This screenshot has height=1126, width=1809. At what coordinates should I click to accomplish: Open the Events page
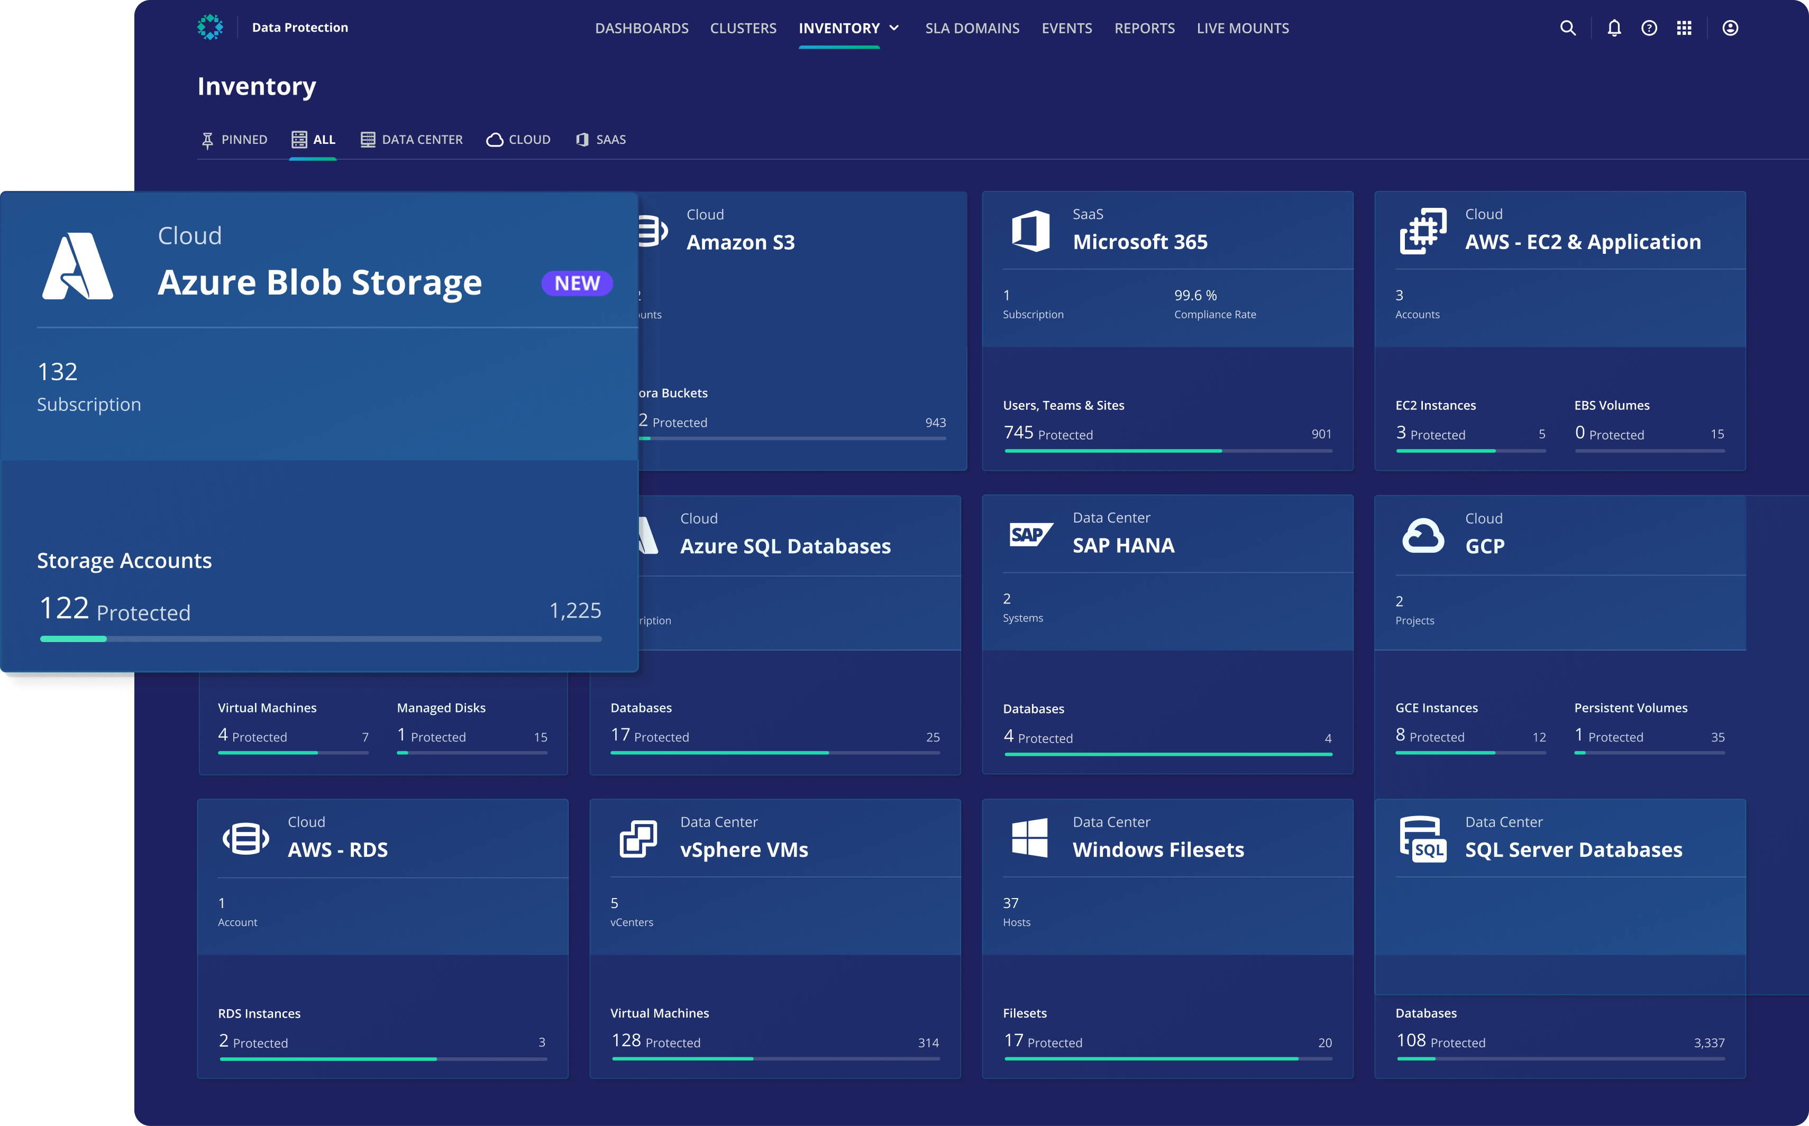tap(1067, 29)
